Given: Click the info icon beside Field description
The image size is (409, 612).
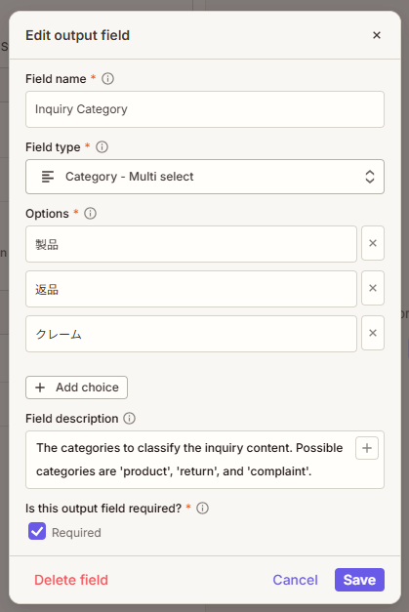Looking at the screenshot, I should point(129,419).
